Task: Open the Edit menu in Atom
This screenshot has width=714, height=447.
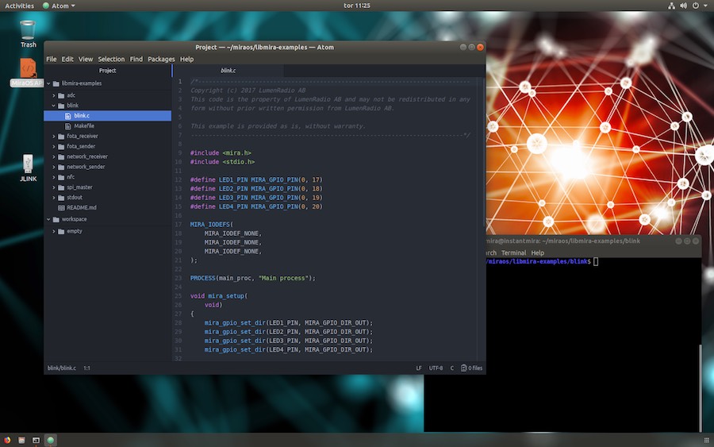Action: click(x=67, y=60)
